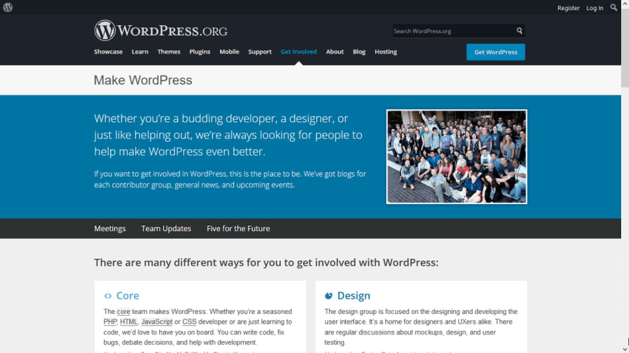Click the underlined 'core' term
The width and height of the screenshot is (629, 353).
124,312
